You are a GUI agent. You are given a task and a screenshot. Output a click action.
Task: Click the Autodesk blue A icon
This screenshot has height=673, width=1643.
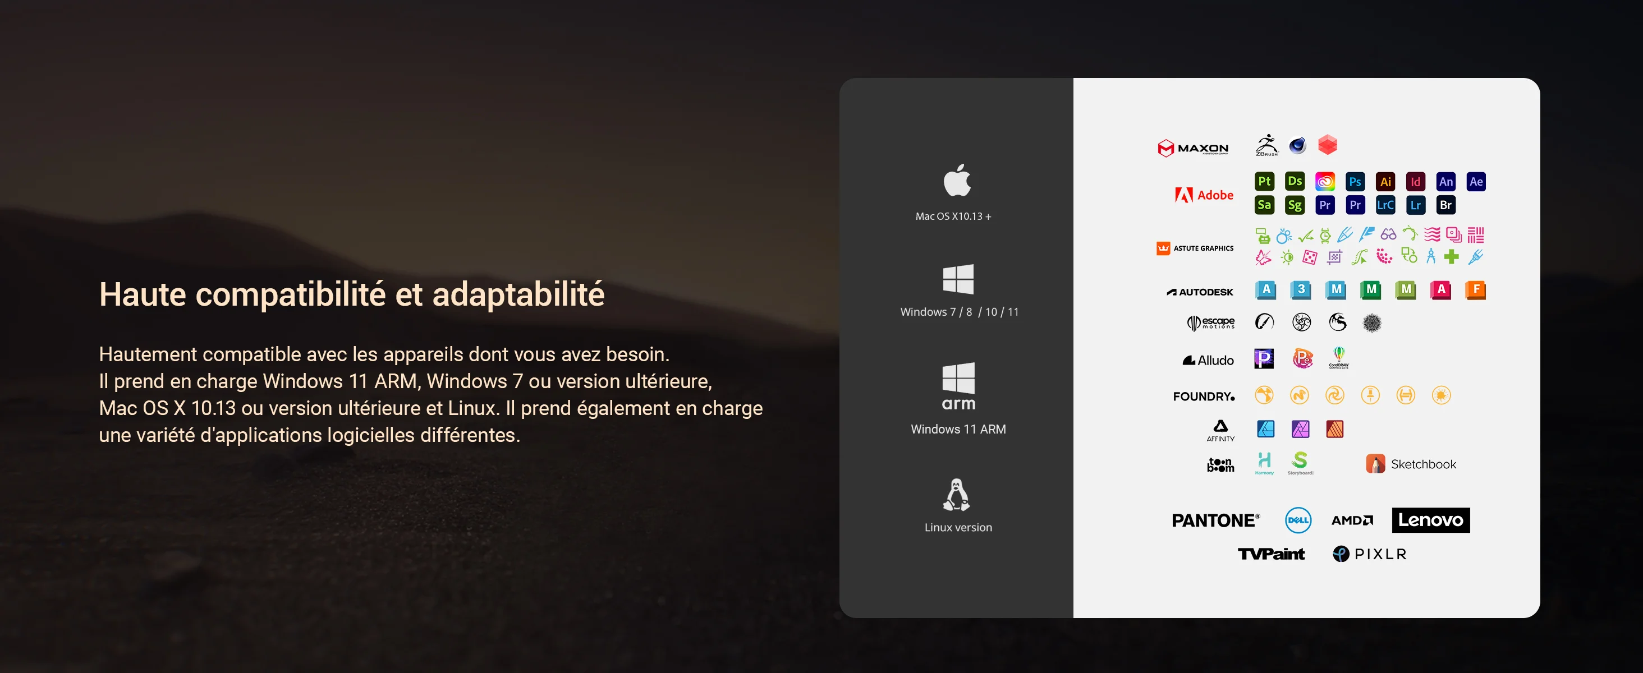point(1265,290)
